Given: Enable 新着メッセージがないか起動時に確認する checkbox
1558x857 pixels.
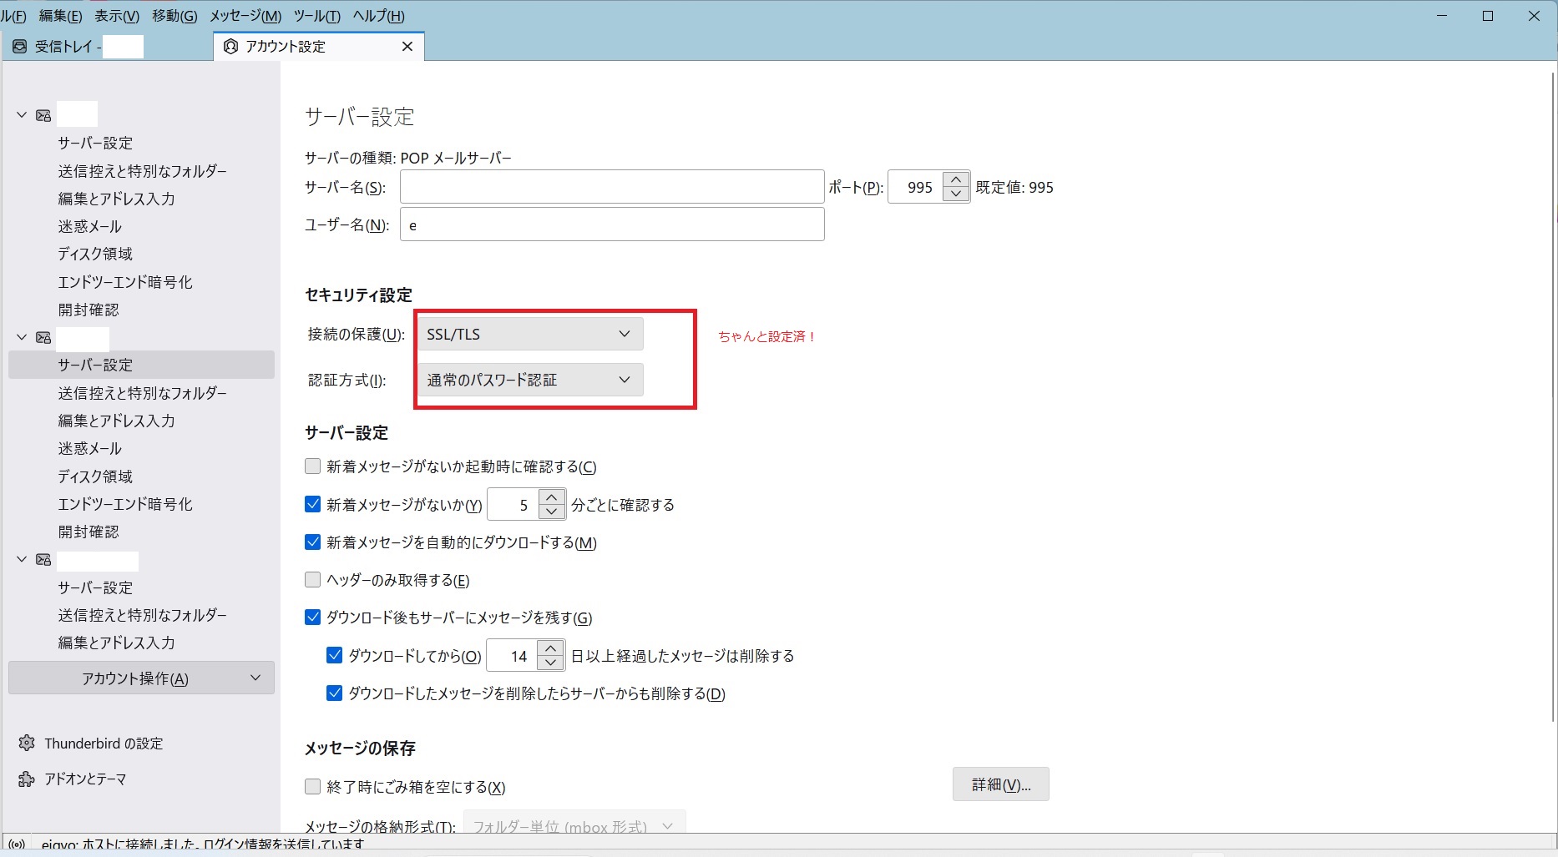Looking at the screenshot, I should [313, 466].
